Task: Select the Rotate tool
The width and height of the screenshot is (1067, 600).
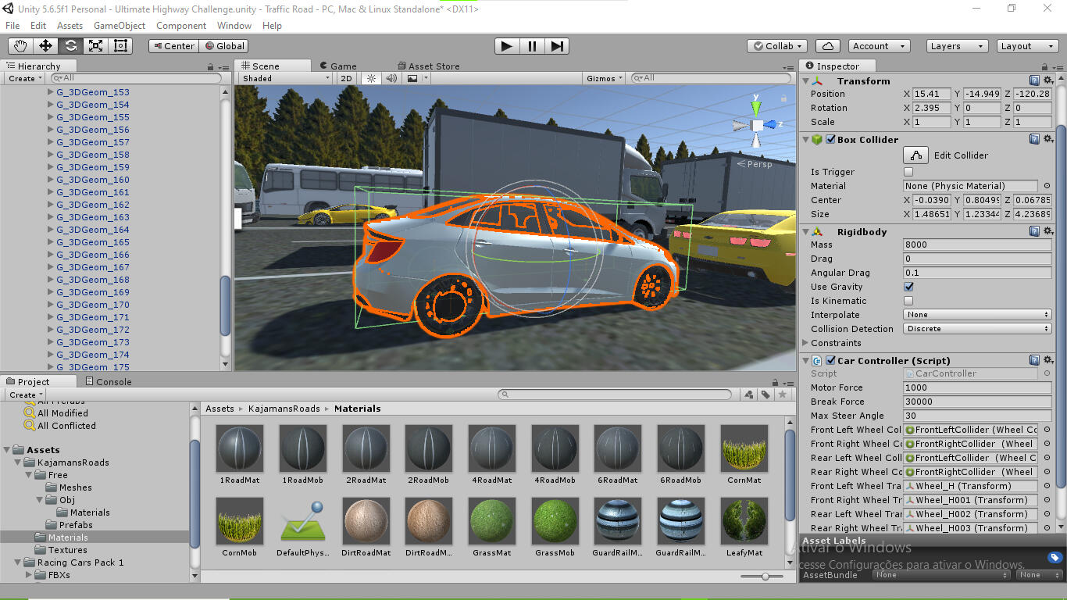Action: click(x=70, y=45)
